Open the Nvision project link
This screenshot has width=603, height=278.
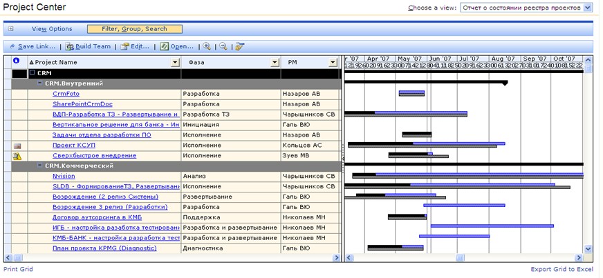coord(64,176)
